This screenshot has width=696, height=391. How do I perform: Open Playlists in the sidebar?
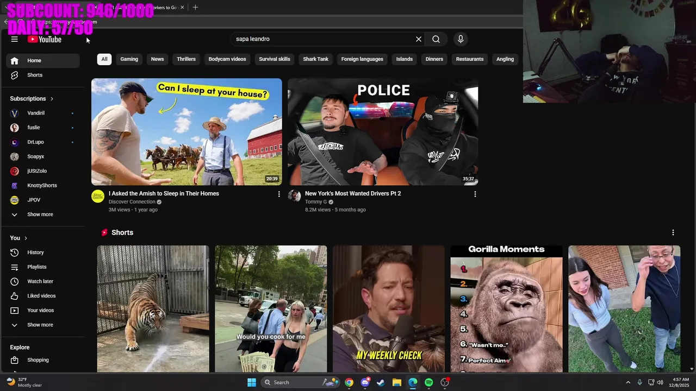tap(43, 267)
